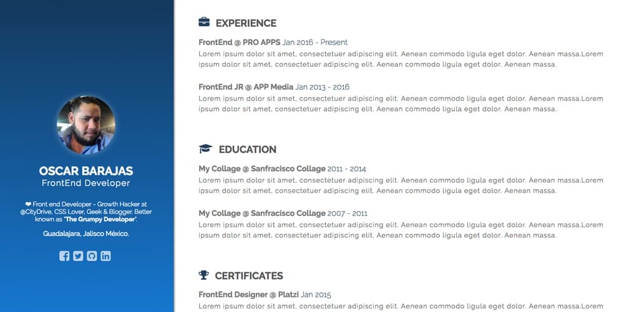624x312 pixels.
Task: Open the Facebook profile icon
Action: click(64, 256)
